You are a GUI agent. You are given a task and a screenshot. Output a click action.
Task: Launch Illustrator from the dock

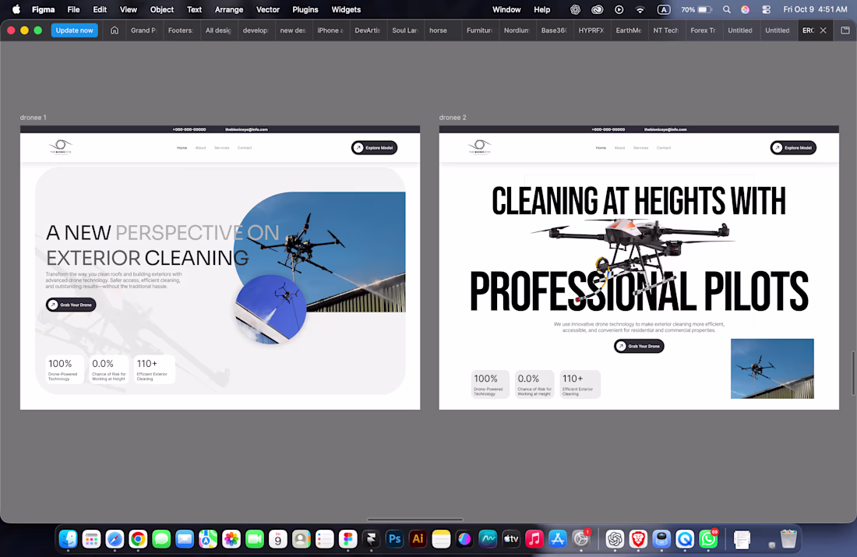[418, 540]
